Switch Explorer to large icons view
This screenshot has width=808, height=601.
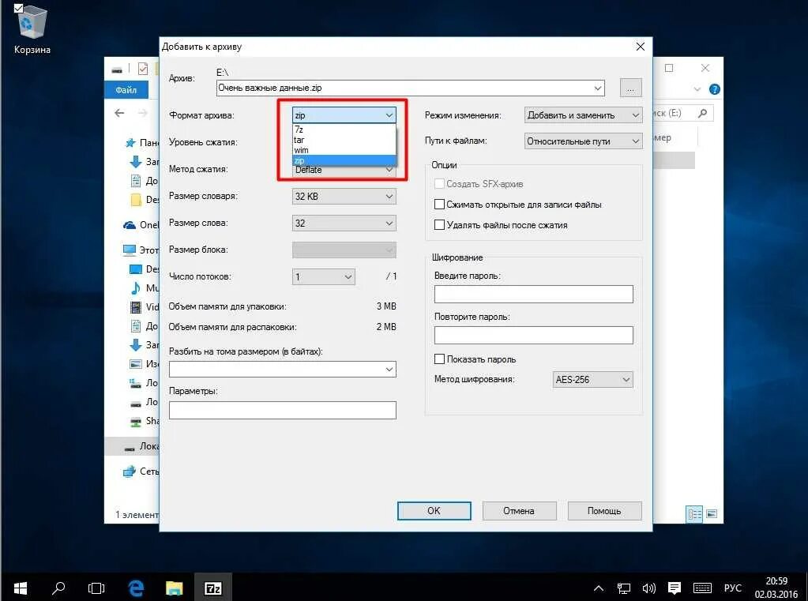point(712,514)
